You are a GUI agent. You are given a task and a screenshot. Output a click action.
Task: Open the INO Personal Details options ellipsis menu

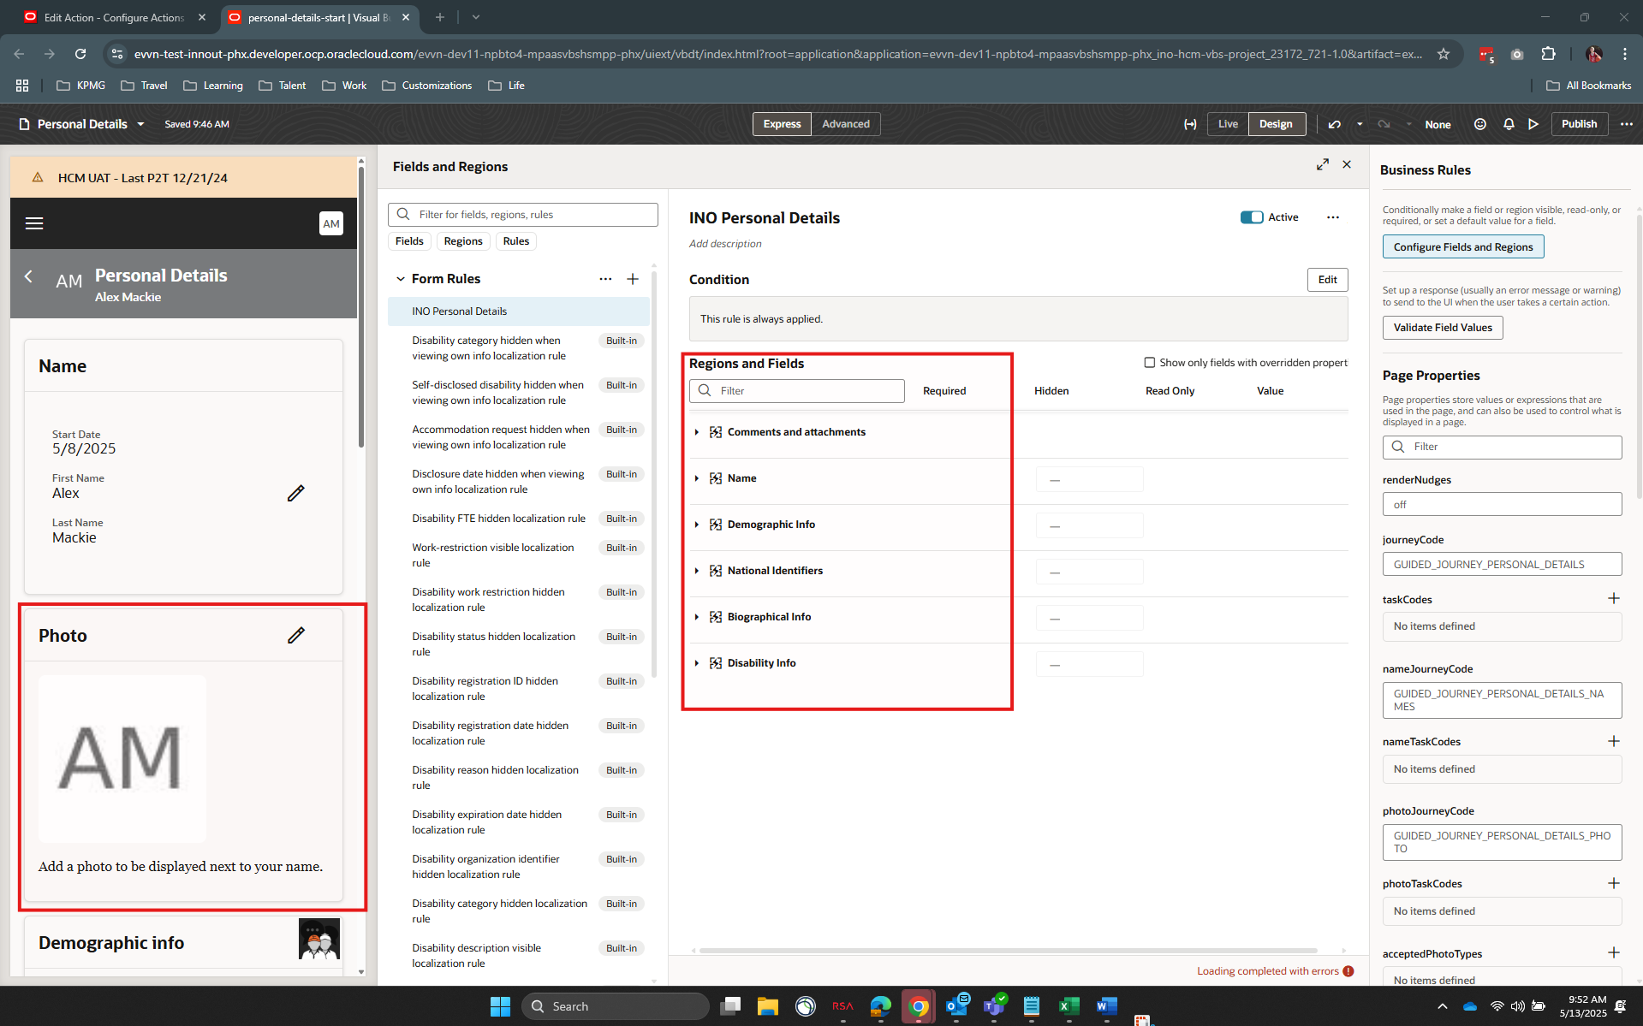(1333, 217)
